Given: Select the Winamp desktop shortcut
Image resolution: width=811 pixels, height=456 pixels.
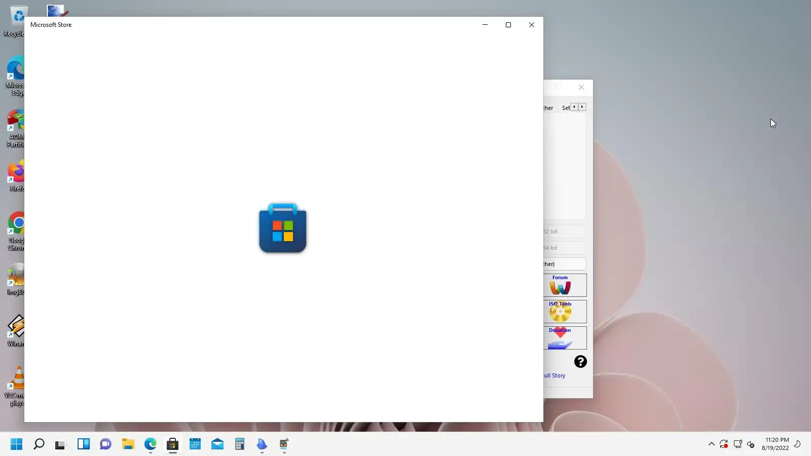Looking at the screenshot, I should (16, 331).
